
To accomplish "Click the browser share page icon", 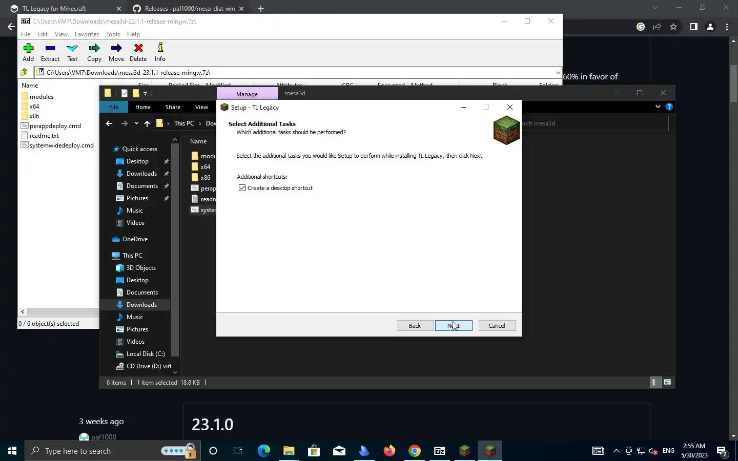I will pyautogui.click(x=657, y=27).
